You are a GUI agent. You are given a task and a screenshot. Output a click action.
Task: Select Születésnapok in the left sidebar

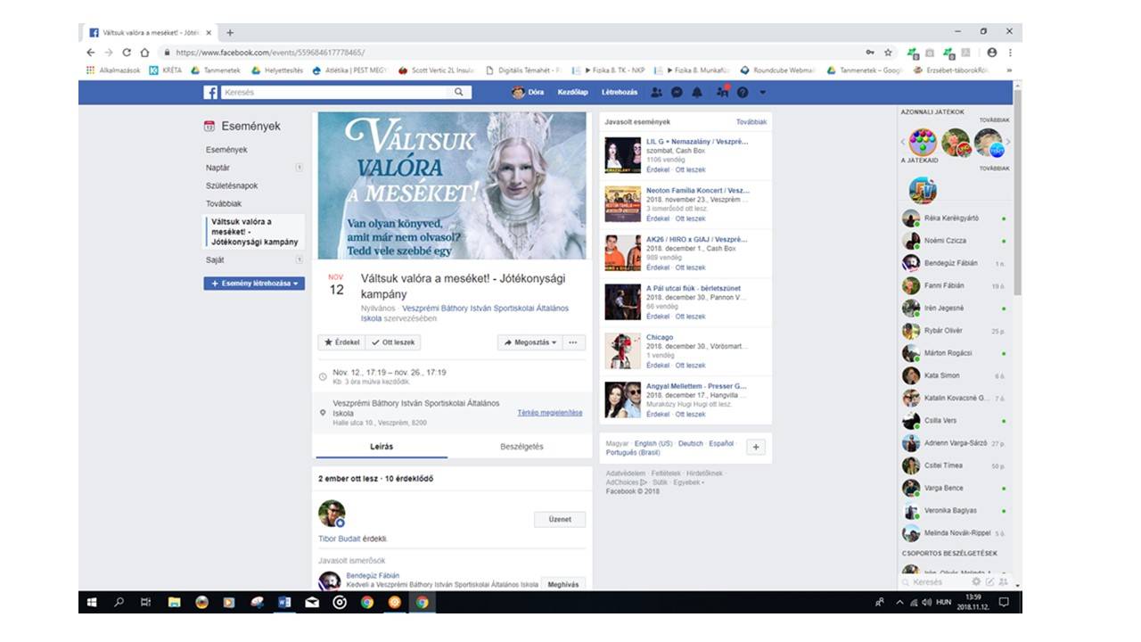tap(232, 185)
